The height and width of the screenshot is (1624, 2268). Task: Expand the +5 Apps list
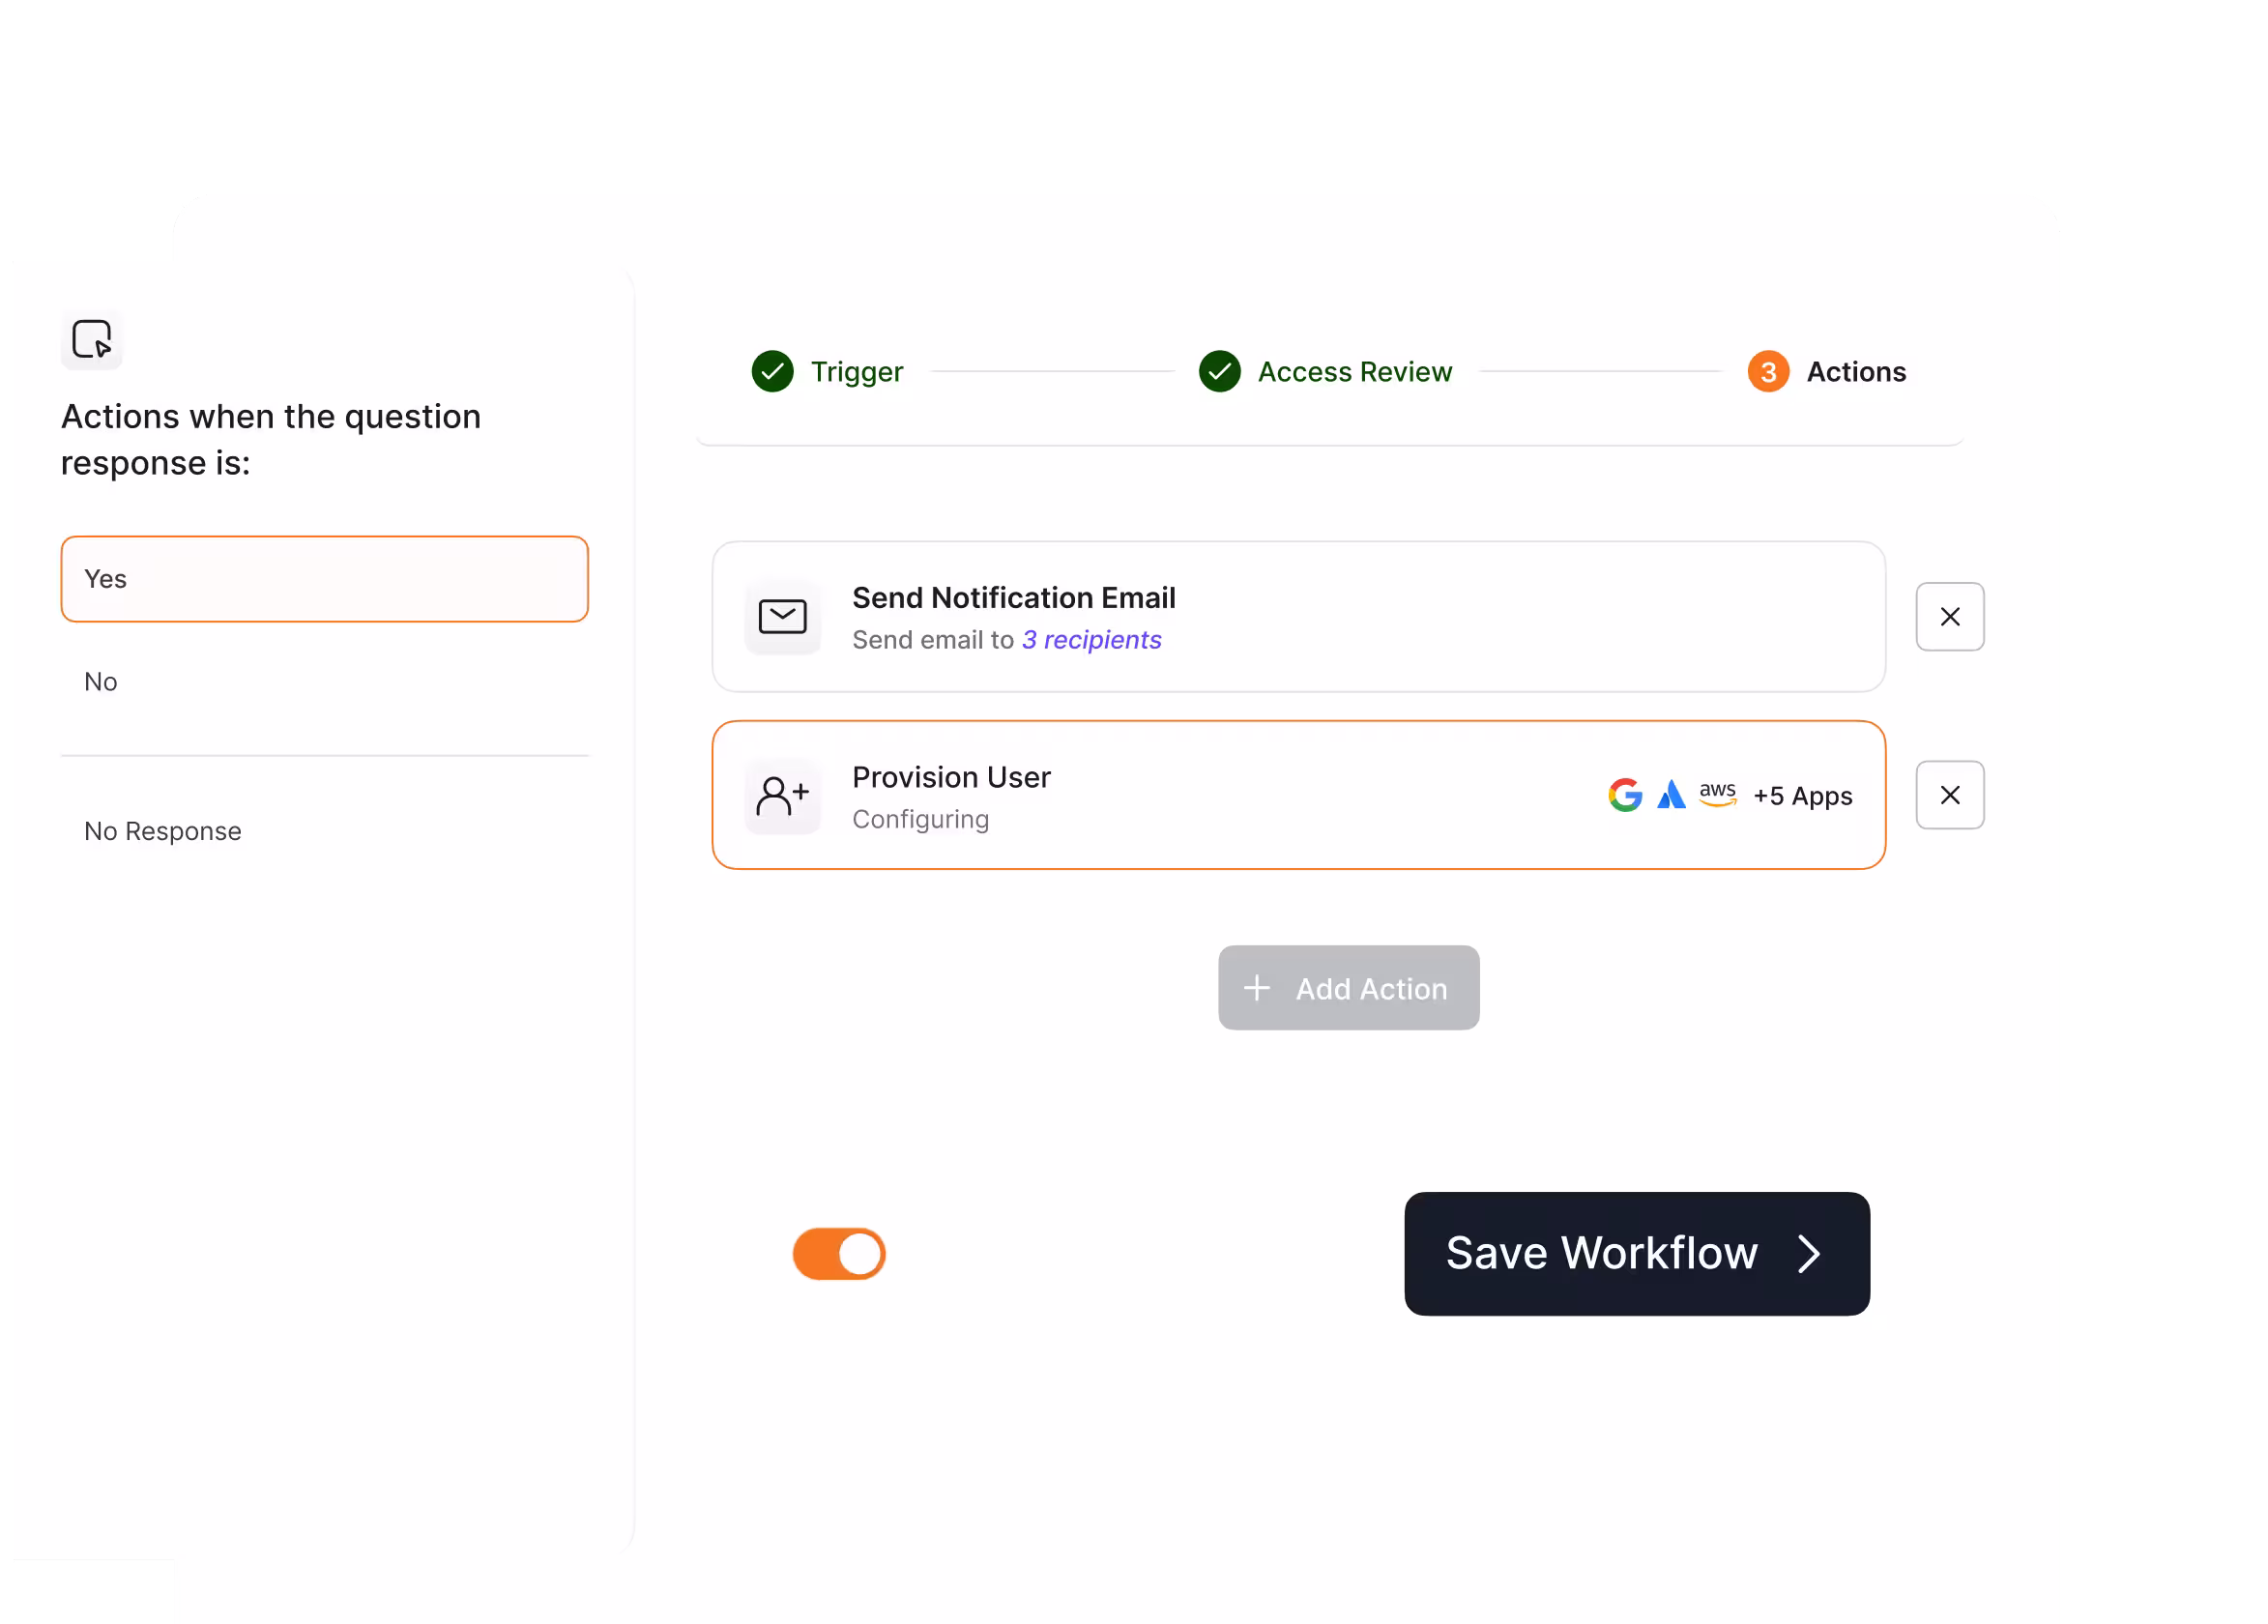1802,796
